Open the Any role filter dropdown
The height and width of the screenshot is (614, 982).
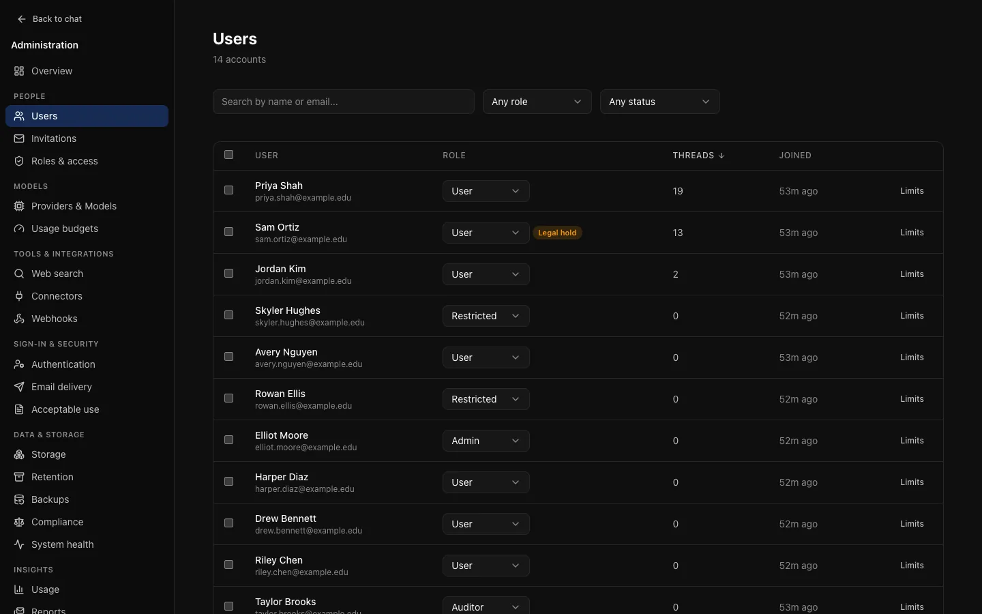pyautogui.click(x=537, y=102)
